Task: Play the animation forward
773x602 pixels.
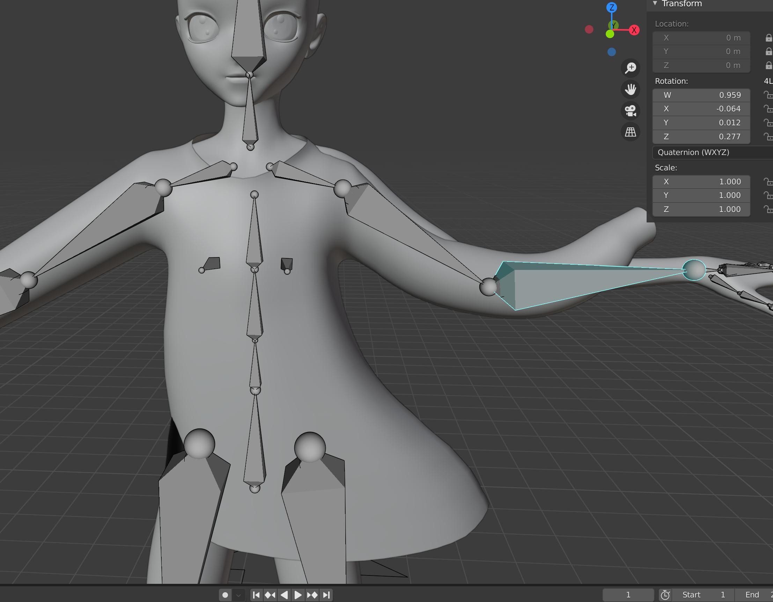Action: [x=298, y=595]
